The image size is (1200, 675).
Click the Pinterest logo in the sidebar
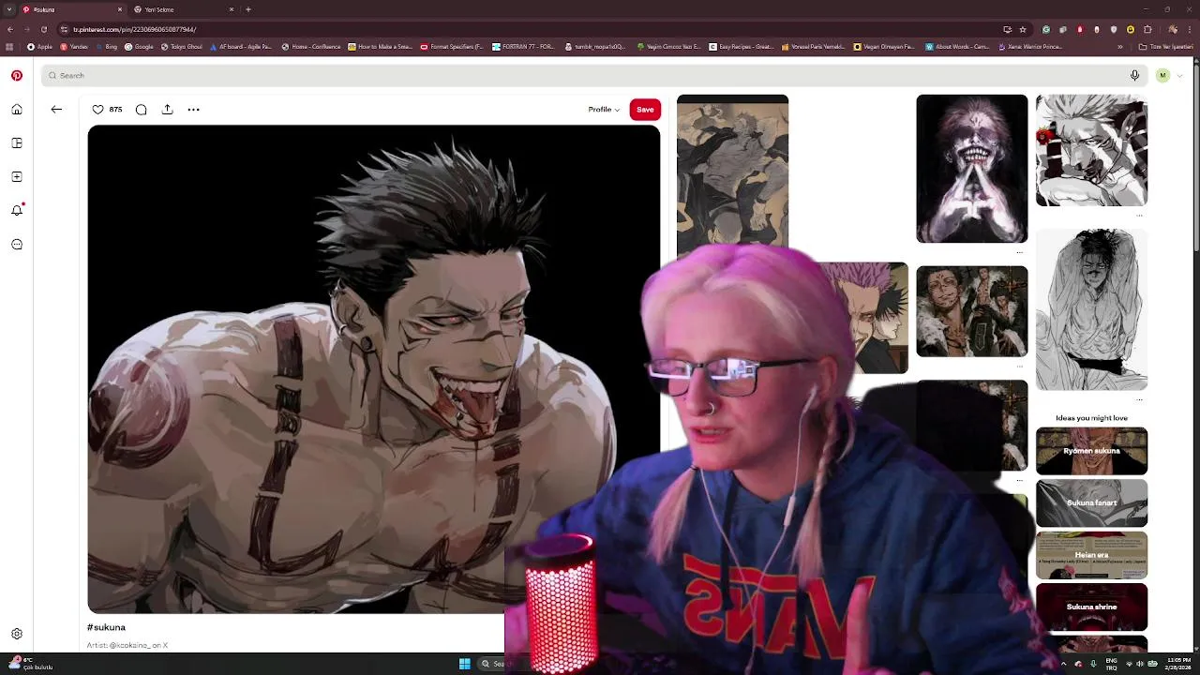tap(17, 76)
